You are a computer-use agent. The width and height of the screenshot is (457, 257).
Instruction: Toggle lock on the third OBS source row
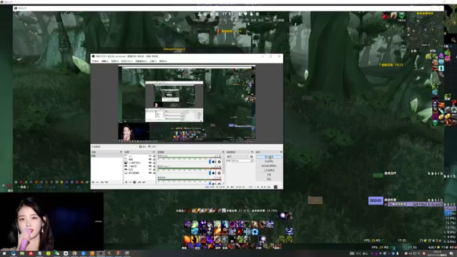point(154,163)
